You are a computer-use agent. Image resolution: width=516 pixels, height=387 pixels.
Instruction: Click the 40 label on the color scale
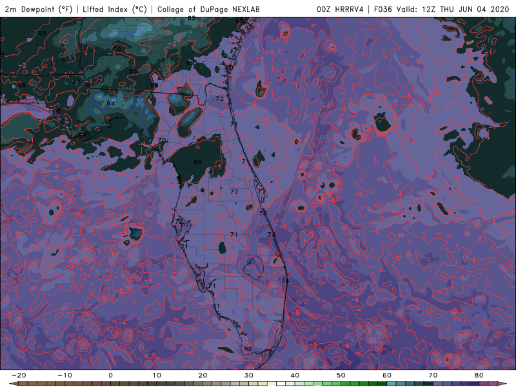(295, 375)
